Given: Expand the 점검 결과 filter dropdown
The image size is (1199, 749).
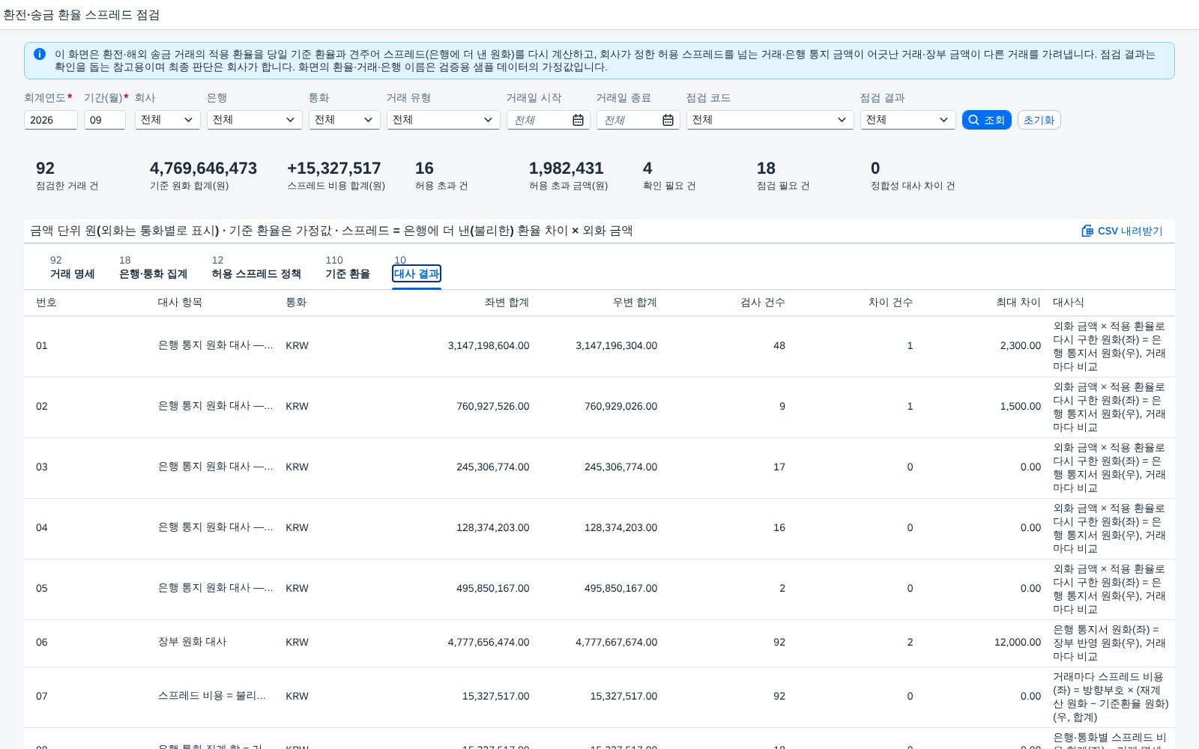Looking at the screenshot, I should coord(908,120).
